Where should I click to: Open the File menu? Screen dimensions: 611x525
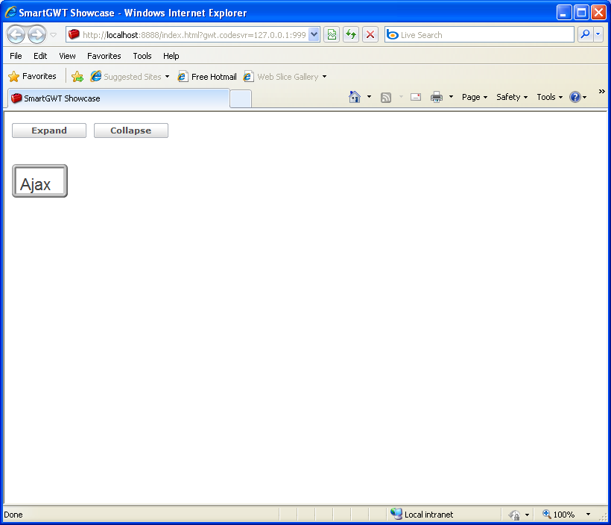point(16,56)
